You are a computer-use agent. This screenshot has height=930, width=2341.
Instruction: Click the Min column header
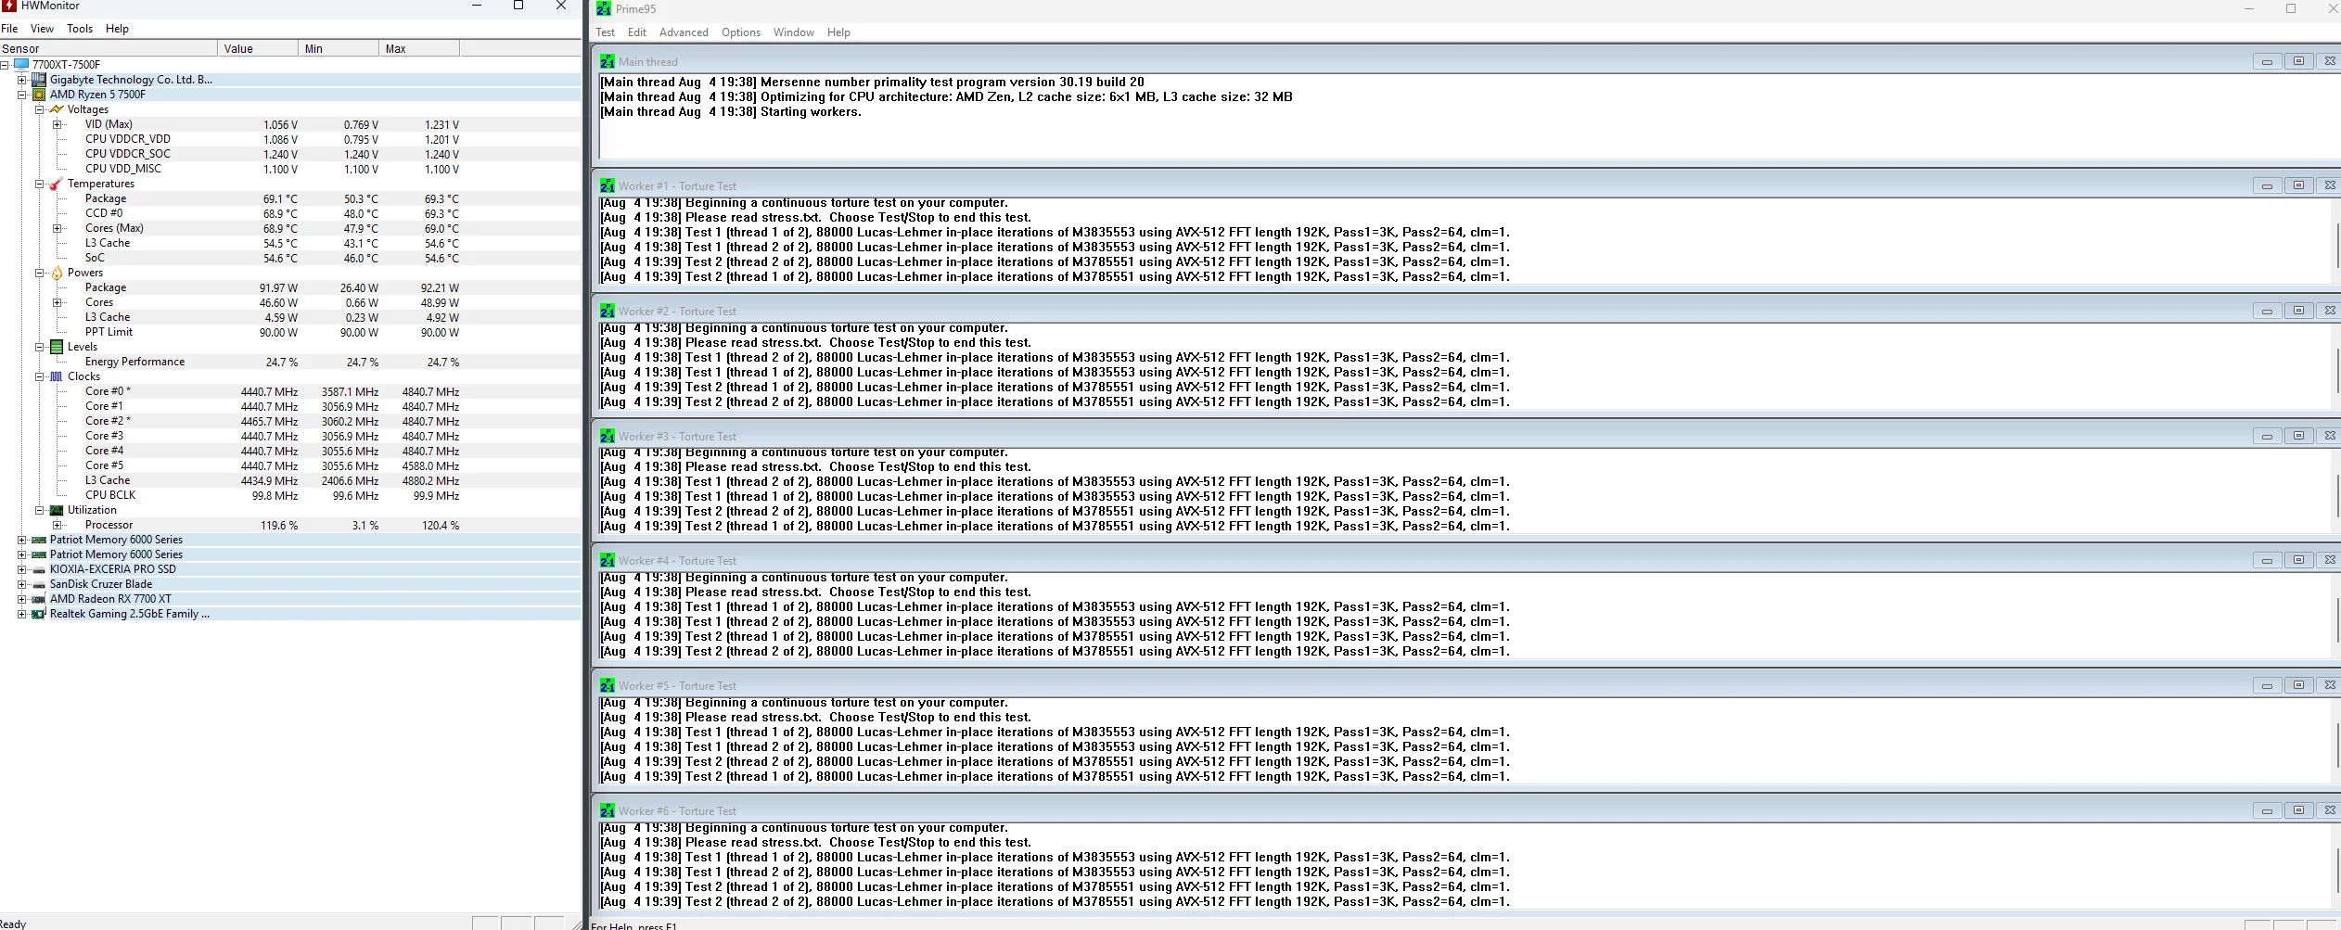(339, 49)
